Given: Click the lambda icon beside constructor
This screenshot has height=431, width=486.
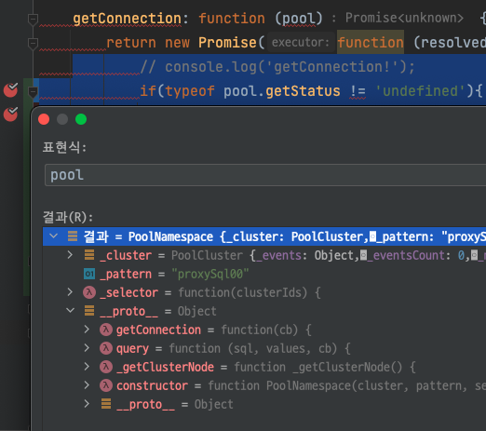Looking at the screenshot, I should pos(106,385).
